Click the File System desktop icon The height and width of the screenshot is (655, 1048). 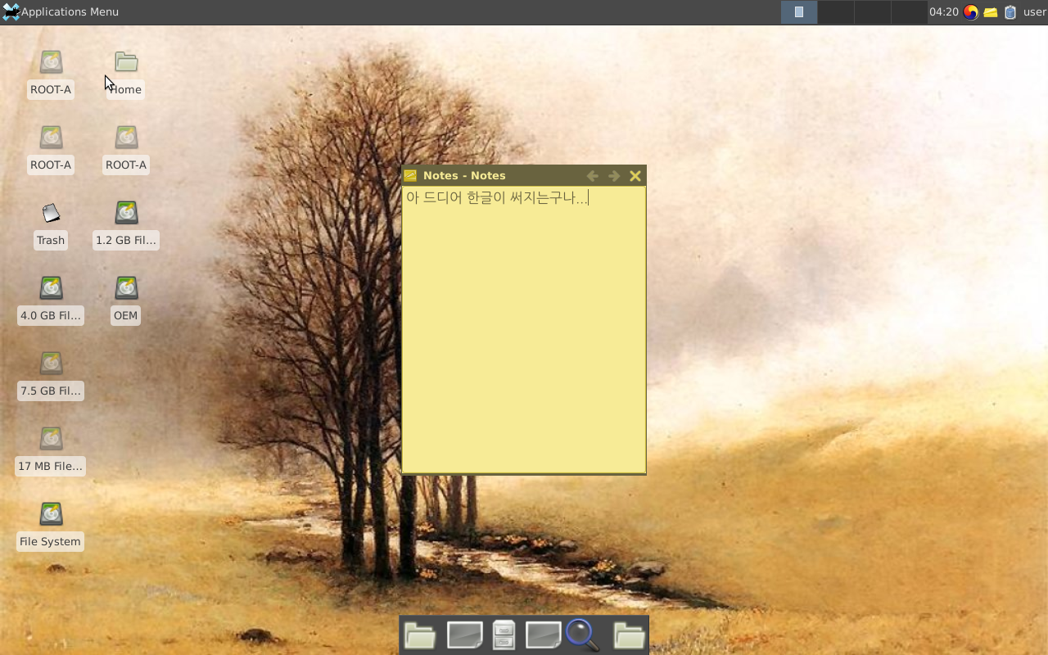51,514
